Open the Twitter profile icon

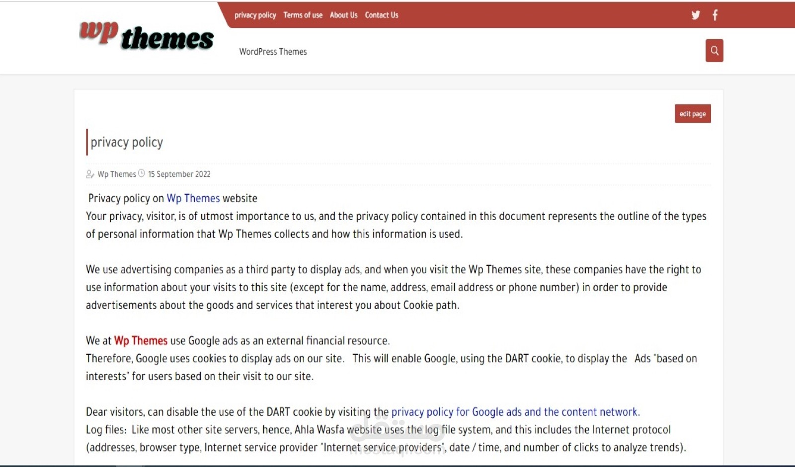[x=696, y=15]
